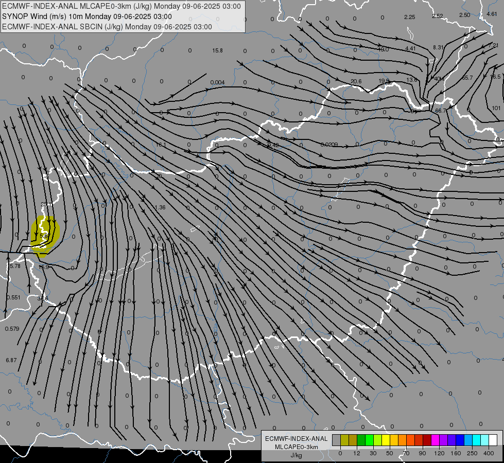The height and width of the screenshot is (463, 504).
Task: Click the pure yellow legend swatch
Action: (x=386, y=440)
